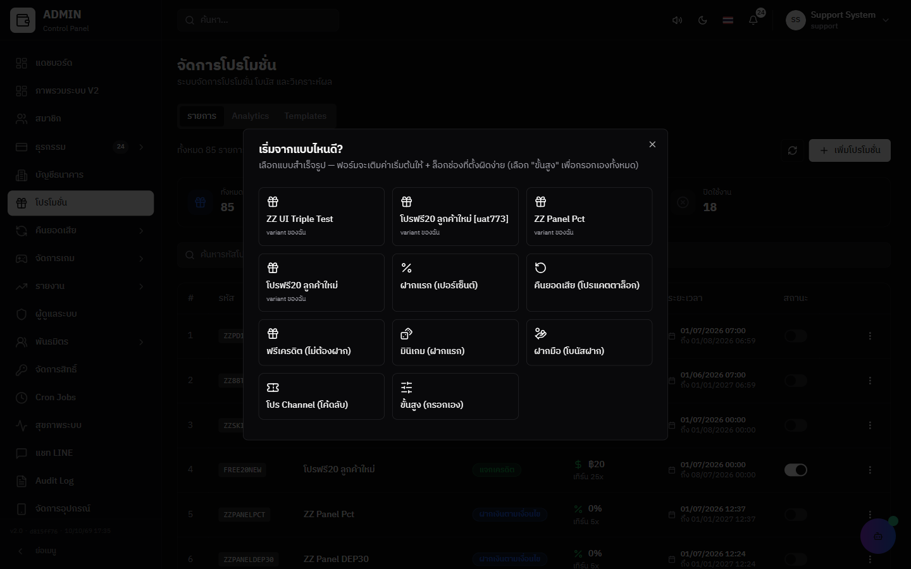
Task: Expand the พันธมิตร sidebar submenu
Action: (80, 342)
